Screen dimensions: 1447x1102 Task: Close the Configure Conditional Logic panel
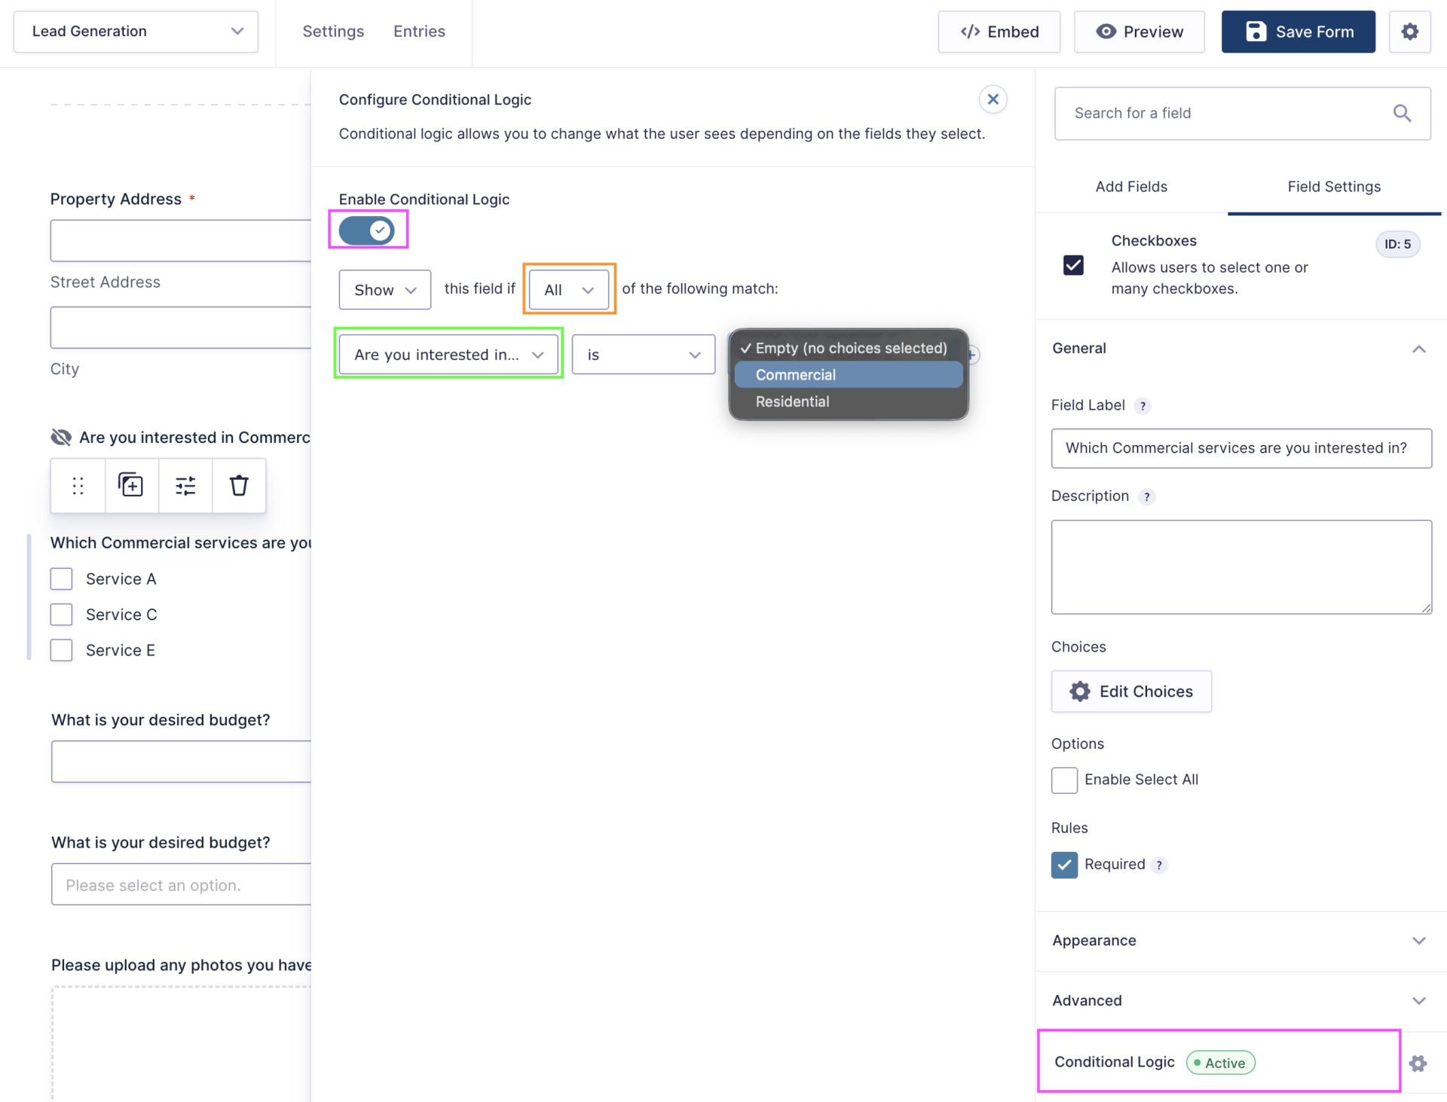pyautogui.click(x=993, y=99)
